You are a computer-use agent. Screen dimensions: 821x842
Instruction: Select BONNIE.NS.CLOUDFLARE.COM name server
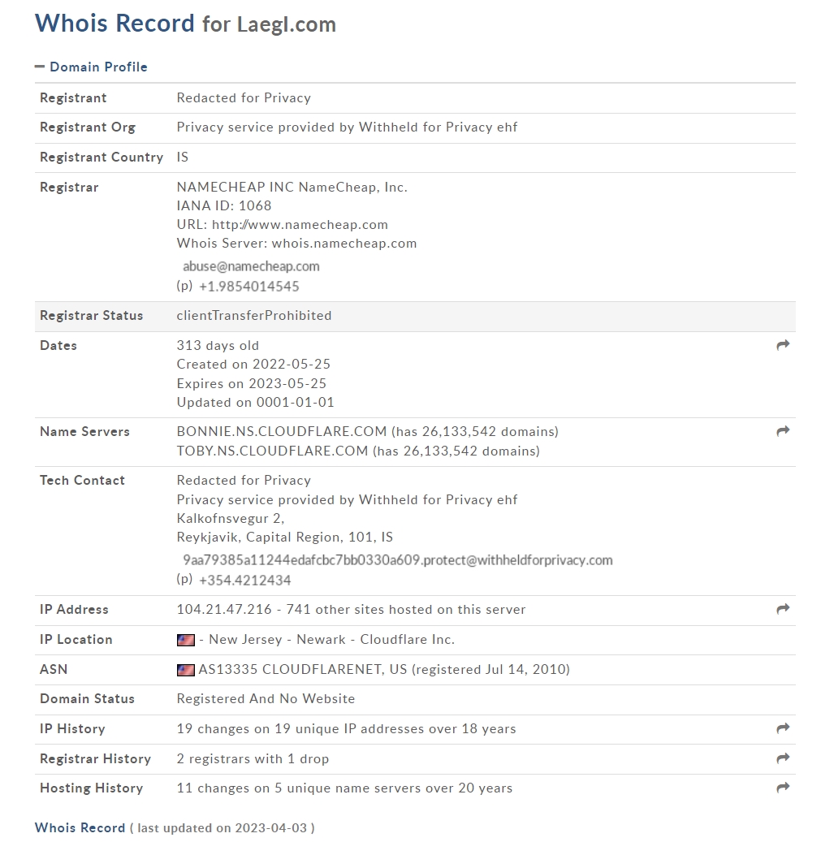tap(282, 431)
